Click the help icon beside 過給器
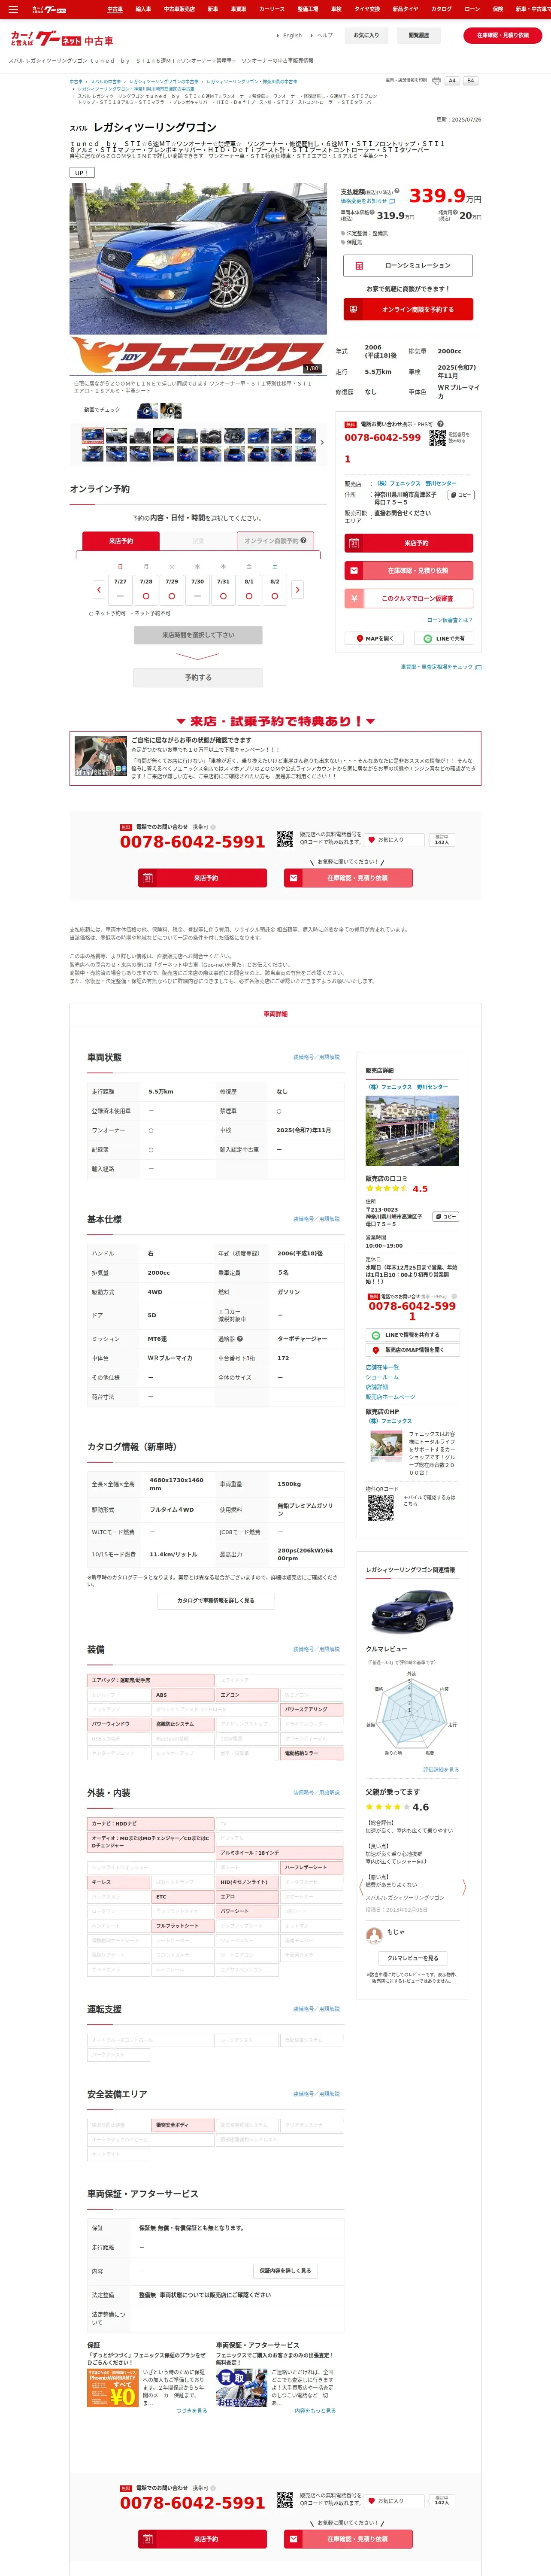551x2576 pixels. click(240, 1339)
